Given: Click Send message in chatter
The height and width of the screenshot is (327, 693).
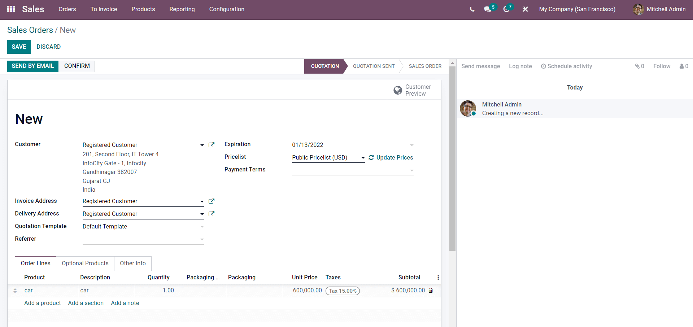Looking at the screenshot, I should coord(480,66).
